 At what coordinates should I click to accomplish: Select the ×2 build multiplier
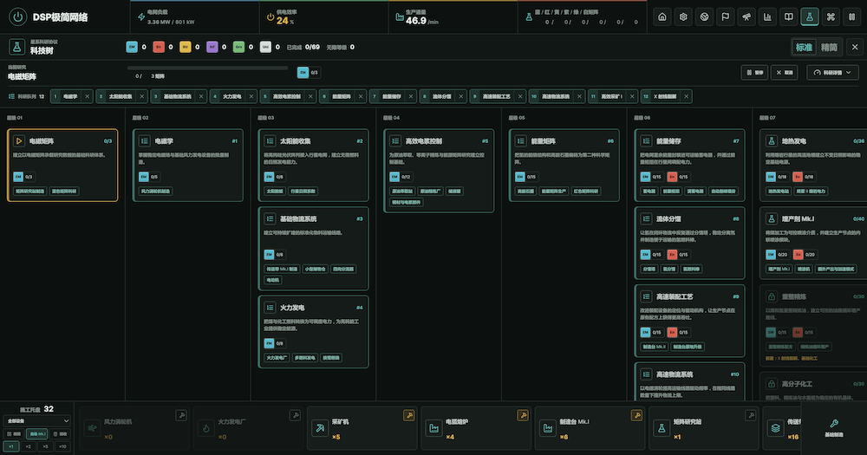click(29, 446)
